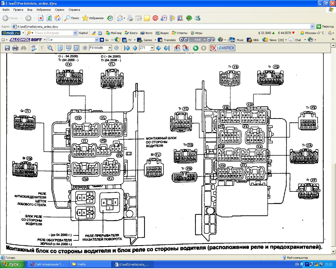
Task: Click the zoom in plus button
Action: pyautogui.click(x=85, y=48)
